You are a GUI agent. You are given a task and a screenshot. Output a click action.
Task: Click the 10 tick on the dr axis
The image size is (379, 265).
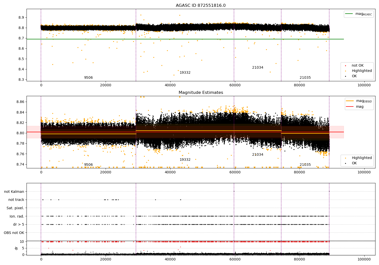tap(22, 242)
